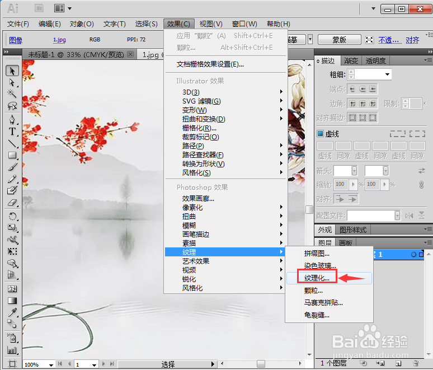This screenshot has width=433, height=370.
Task: Expand the 3D(3) submenu
Action: (225, 92)
